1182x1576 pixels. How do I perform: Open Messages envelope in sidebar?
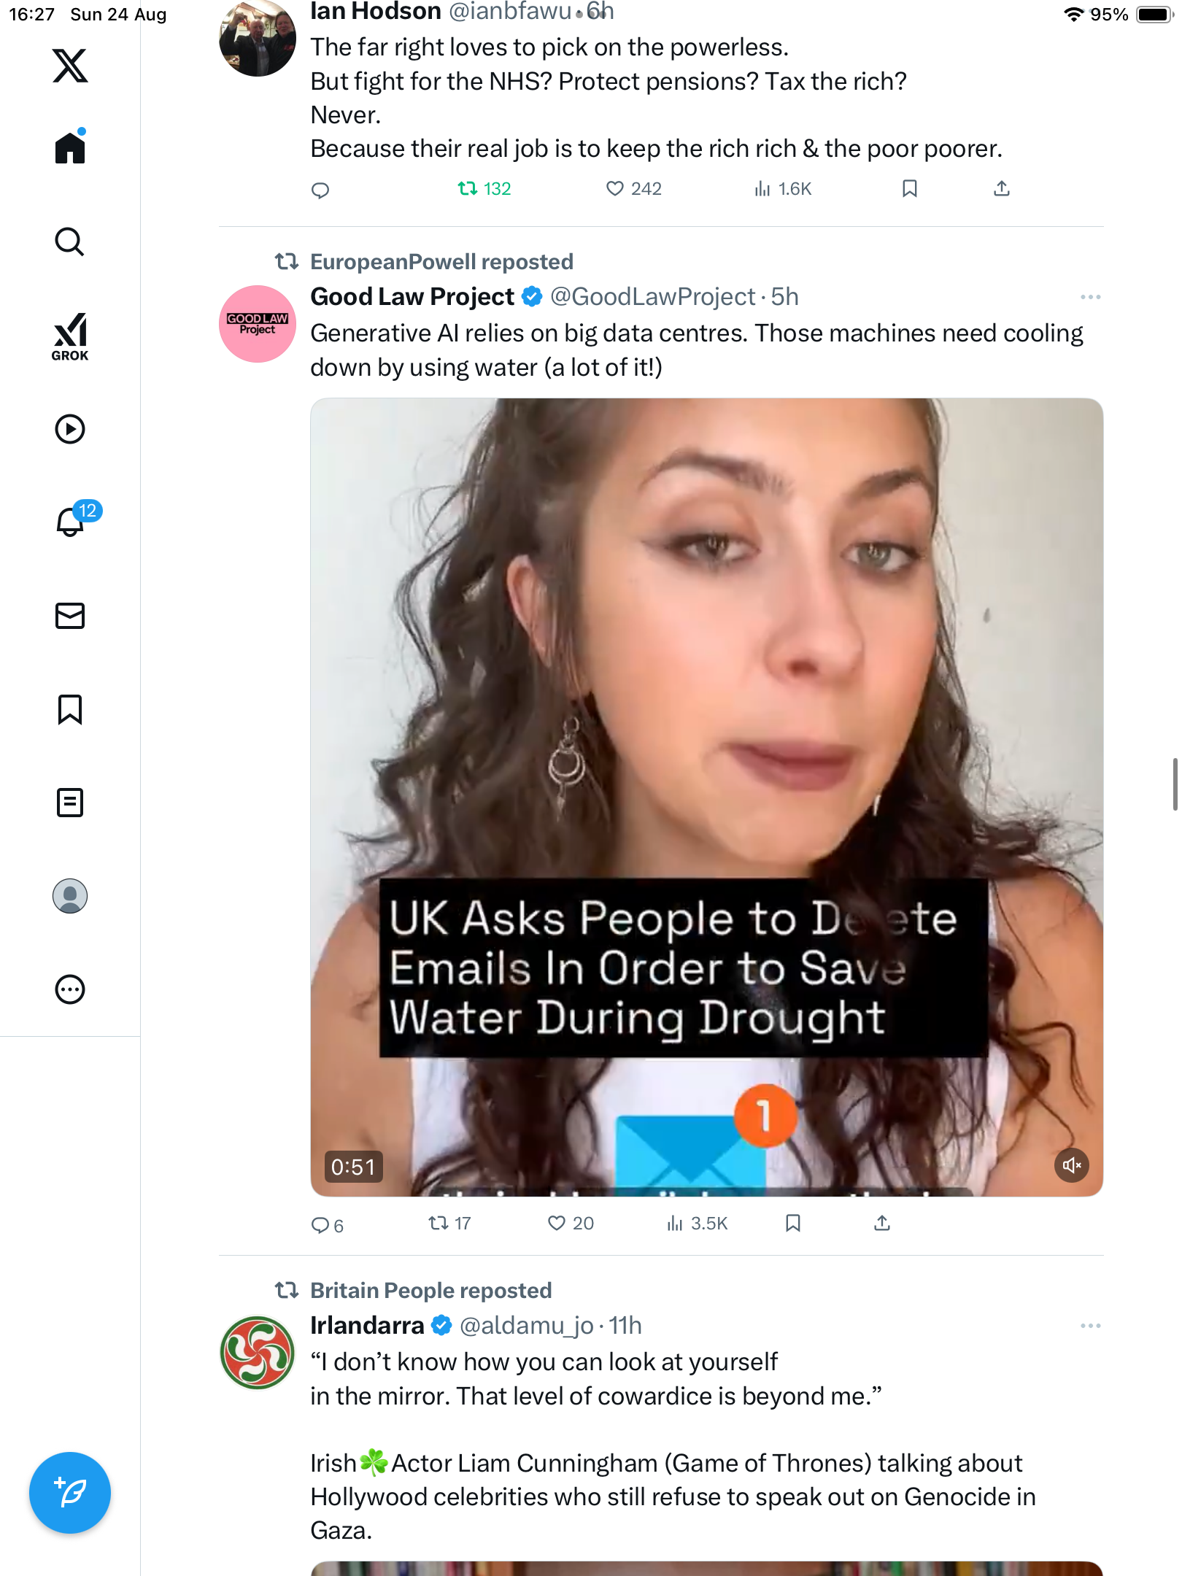pos(70,616)
